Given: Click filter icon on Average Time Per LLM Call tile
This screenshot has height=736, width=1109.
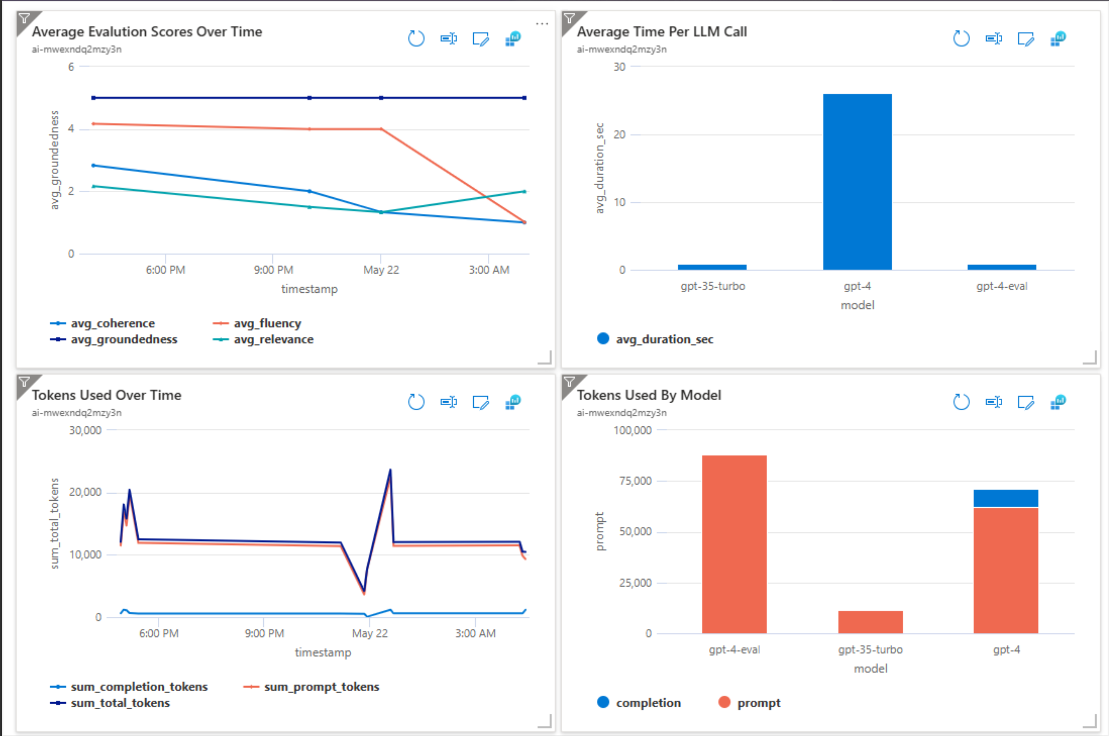Looking at the screenshot, I should click(569, 19).
